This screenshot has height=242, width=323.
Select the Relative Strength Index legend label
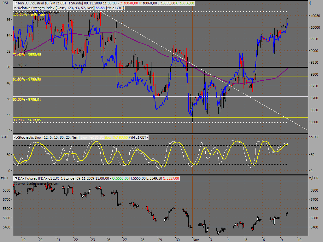pyautogui.click(x=36, y=8)
